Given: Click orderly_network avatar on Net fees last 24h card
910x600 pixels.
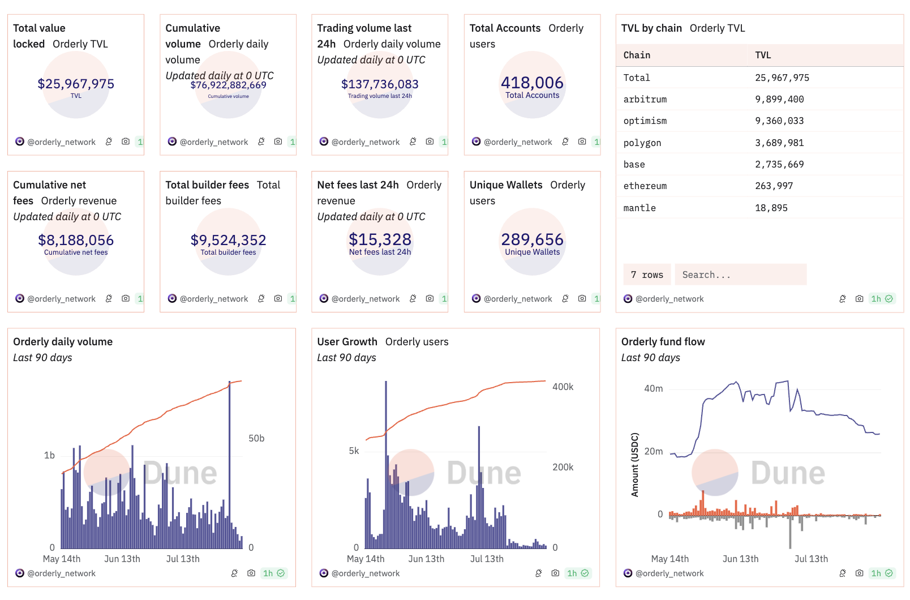Looking at the screenshot, I should pyautogui.click(x=324, y=298).
